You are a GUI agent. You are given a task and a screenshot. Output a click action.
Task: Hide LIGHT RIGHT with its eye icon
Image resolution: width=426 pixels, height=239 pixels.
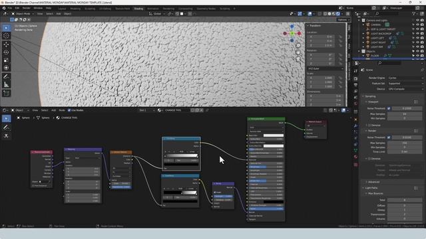(417, 42)
